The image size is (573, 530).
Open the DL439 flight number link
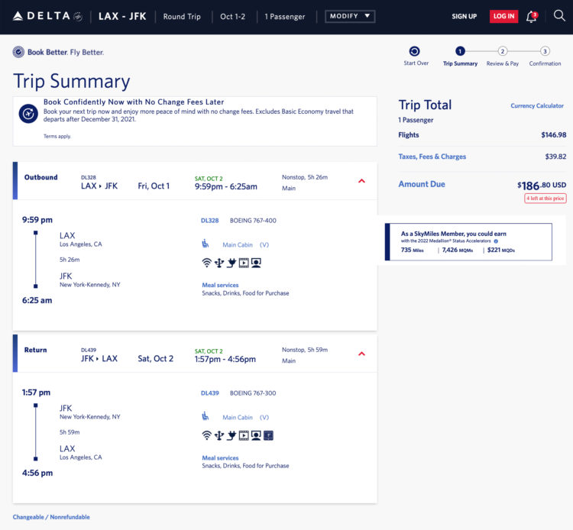(x=210, y=393)
